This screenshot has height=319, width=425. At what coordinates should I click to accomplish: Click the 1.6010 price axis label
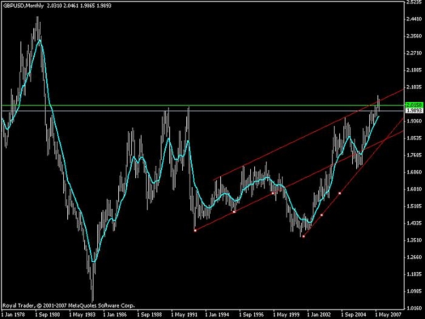414,189
